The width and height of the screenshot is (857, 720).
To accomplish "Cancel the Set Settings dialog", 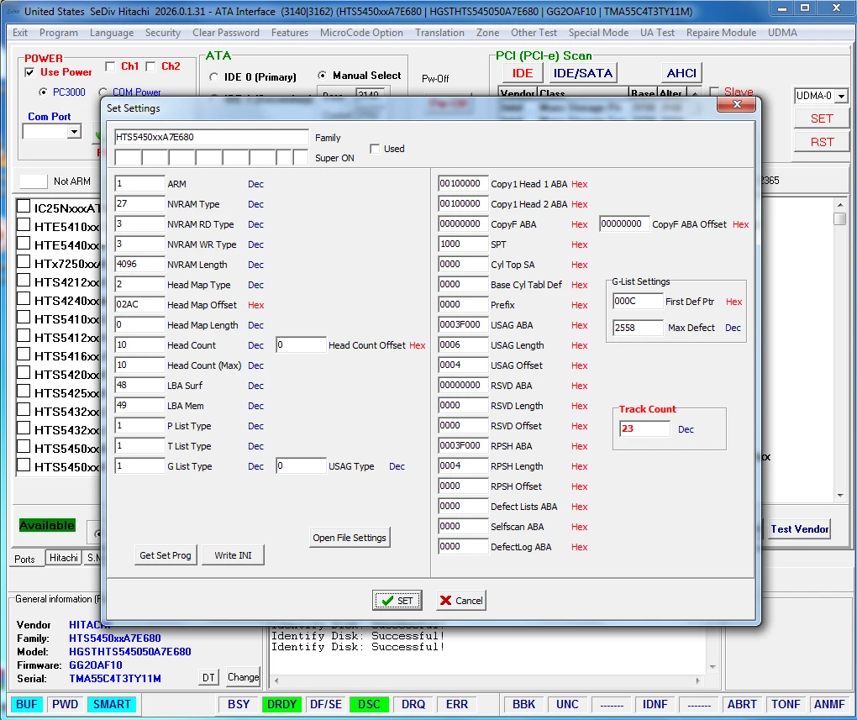I will [x=460, y=600].
